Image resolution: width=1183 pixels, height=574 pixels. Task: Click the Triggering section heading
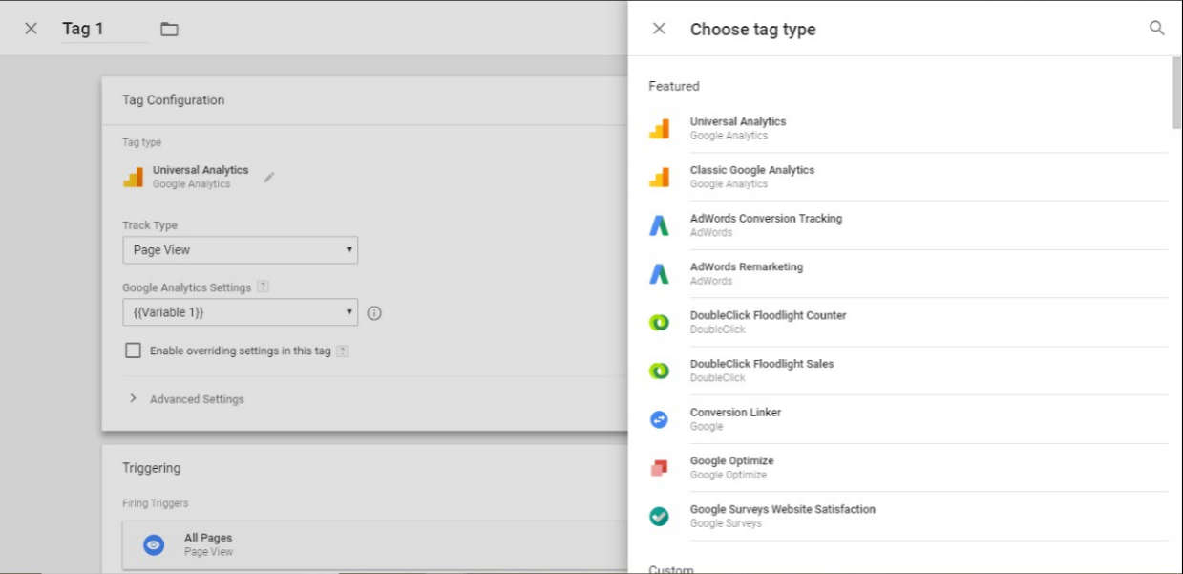[x=151, y=468]
